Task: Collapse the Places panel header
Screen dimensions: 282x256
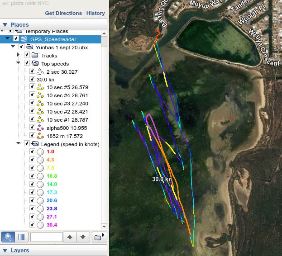Action: 5,25
